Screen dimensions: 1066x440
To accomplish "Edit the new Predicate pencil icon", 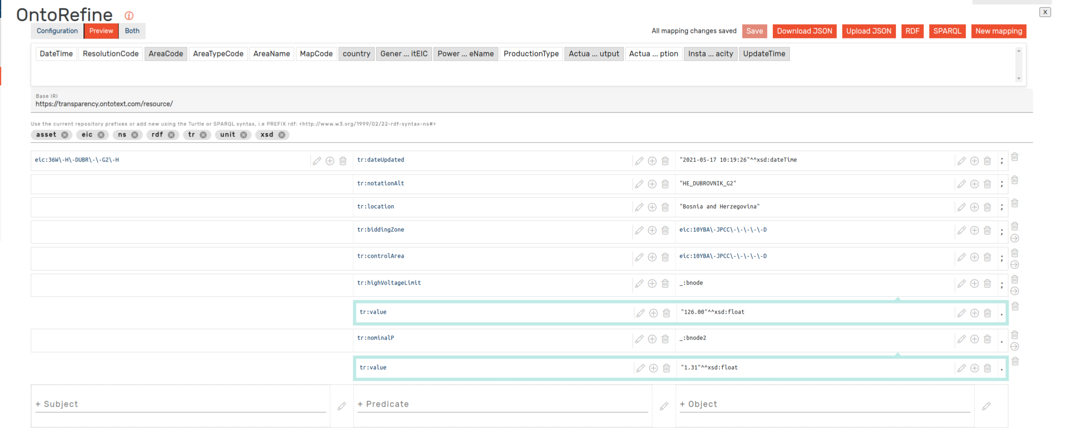I will click(x=664, y=406).
